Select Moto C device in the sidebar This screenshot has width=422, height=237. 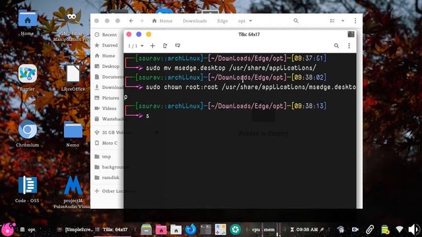click(107, 143)
